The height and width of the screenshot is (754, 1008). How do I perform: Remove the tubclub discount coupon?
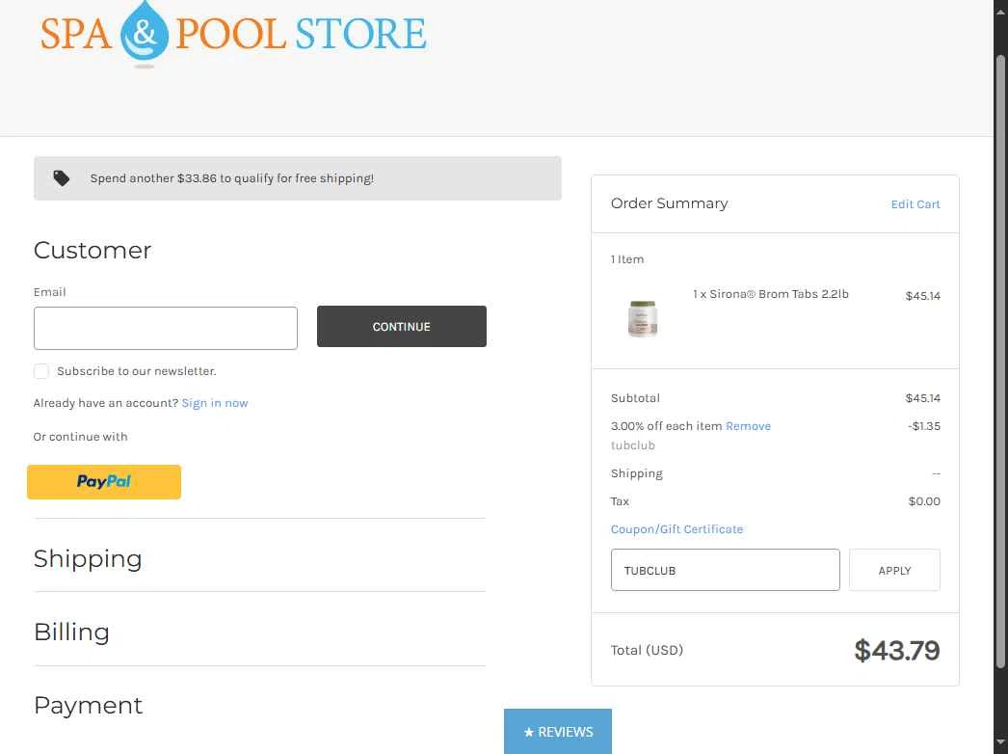click(748, 426)
